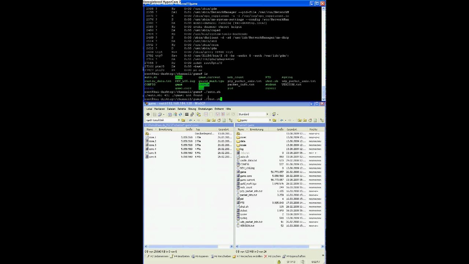Select the 'cores' folder in remote panel

pos(241,137)
